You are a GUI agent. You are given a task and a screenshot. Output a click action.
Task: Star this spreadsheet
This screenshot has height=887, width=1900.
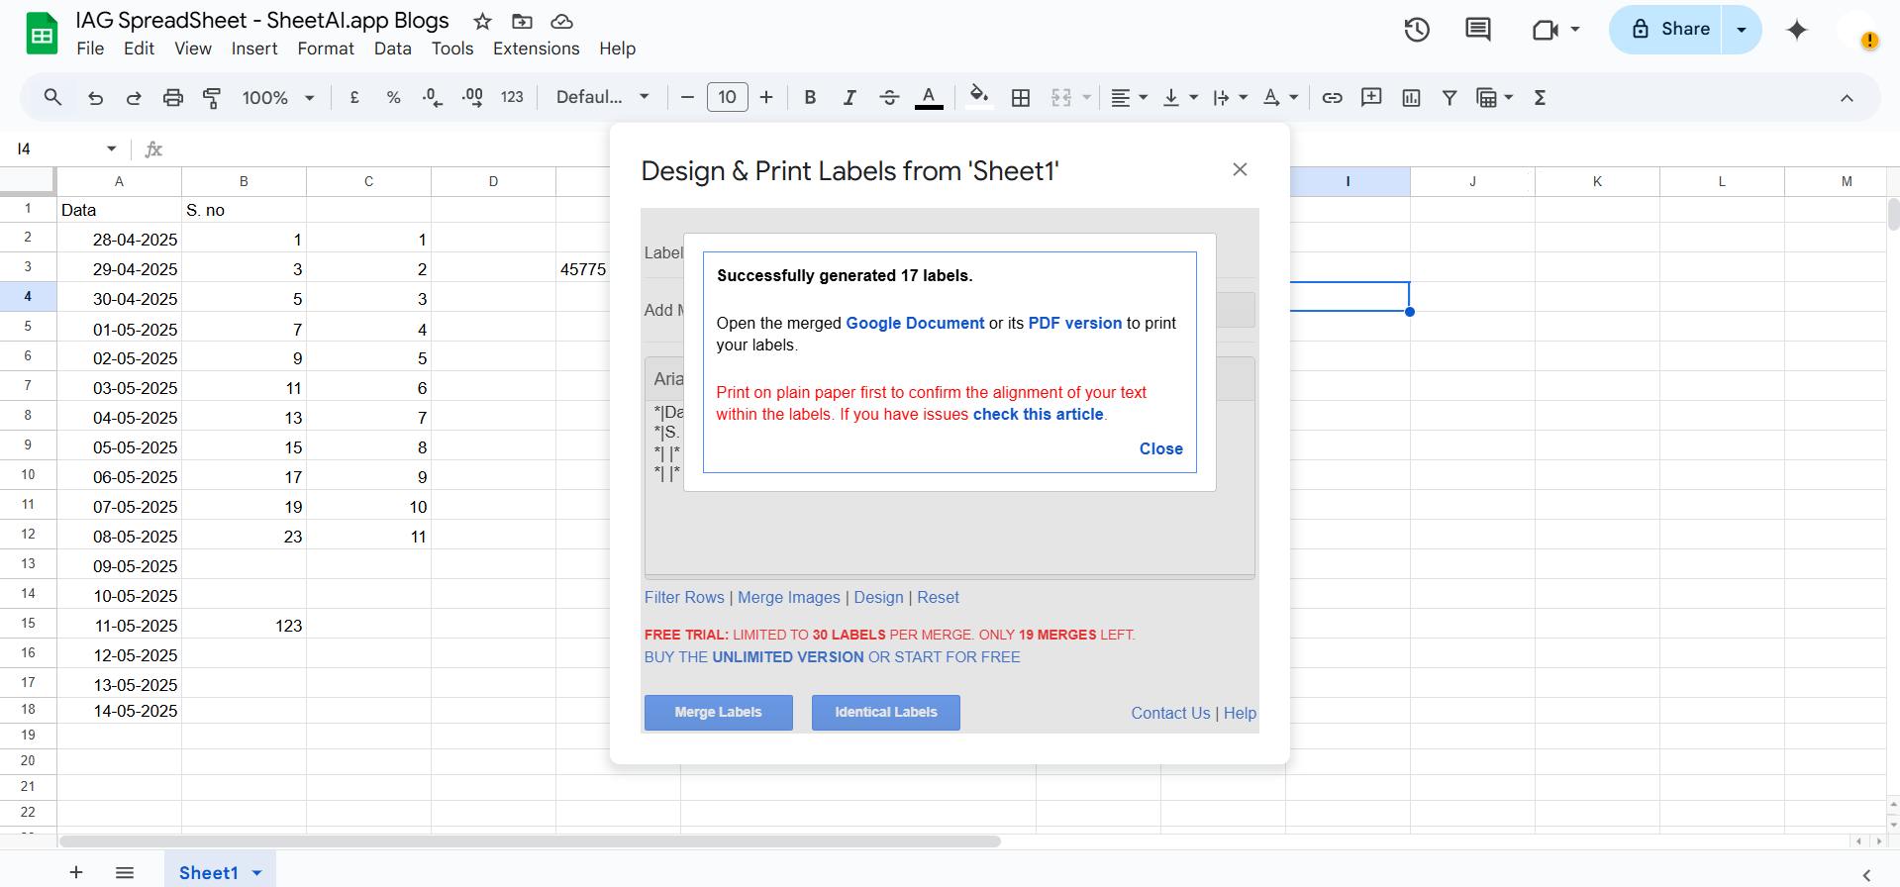click(x=482, y=21)
